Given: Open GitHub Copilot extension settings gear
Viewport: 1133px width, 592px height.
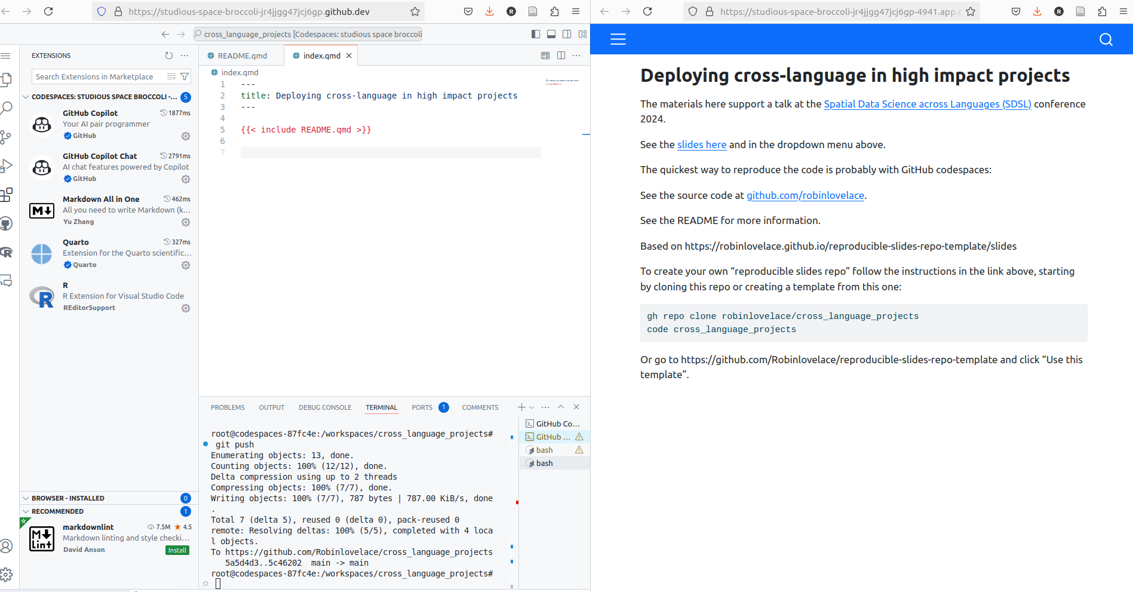Looking at the screenshot, I should coord(186,136).
